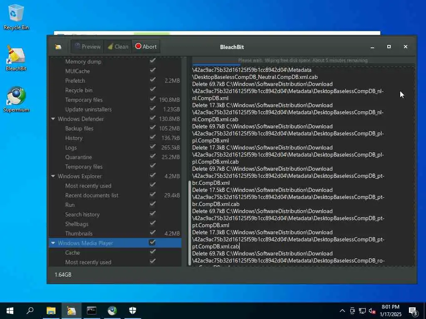Toggle the Thumbnails checkbox
This screenshot has height=319, width=426.
coord(152,233)
